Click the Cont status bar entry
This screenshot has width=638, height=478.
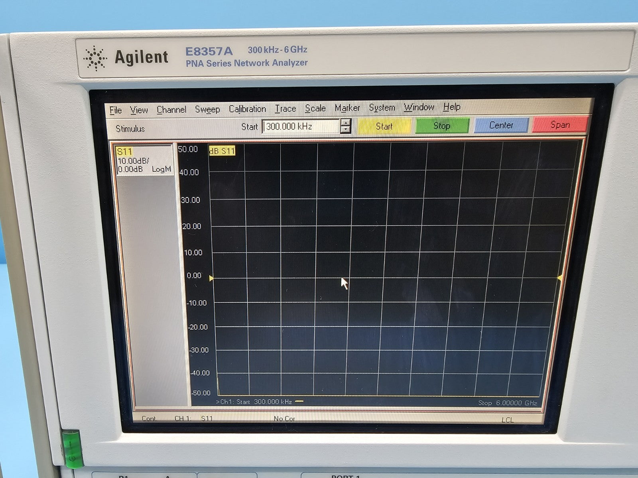[x=149, y=418]
